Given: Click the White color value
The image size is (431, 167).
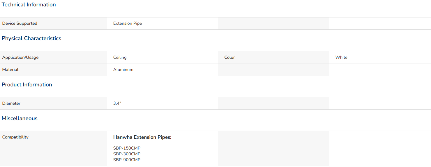Looking at the screenshot, I should tap(341, 57).
